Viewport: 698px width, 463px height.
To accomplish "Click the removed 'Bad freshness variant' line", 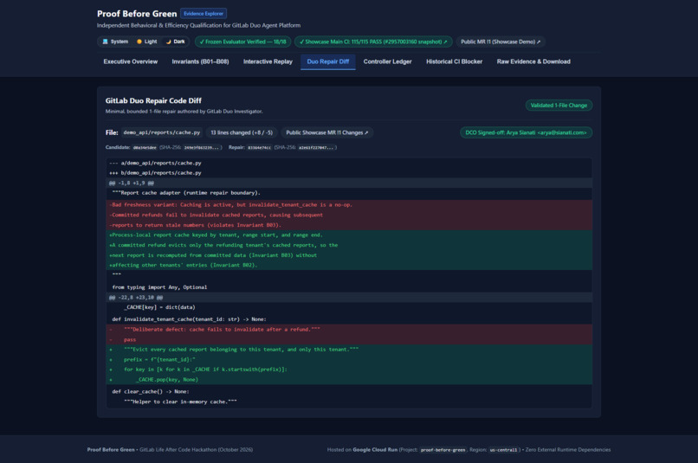I will tap(349, 205).
